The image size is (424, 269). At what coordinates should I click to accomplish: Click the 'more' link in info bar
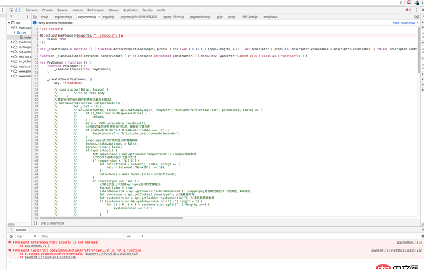pos(396,23)
